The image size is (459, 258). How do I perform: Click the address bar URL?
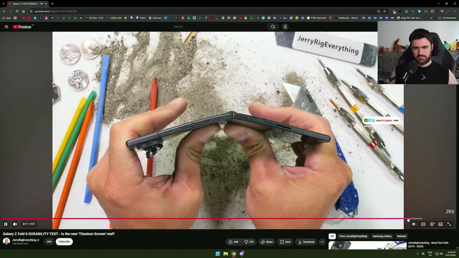coord(56,11)
